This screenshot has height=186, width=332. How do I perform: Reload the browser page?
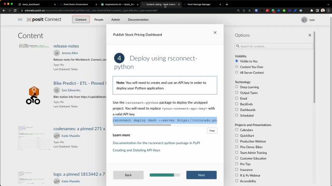pyautogui.click(x=15, y=10)
